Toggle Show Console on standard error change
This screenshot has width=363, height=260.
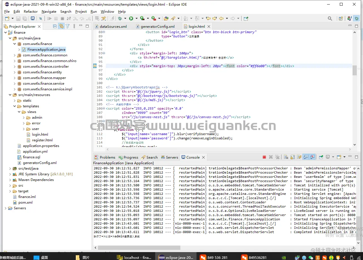pyautogui.click(x=312, y=157)
